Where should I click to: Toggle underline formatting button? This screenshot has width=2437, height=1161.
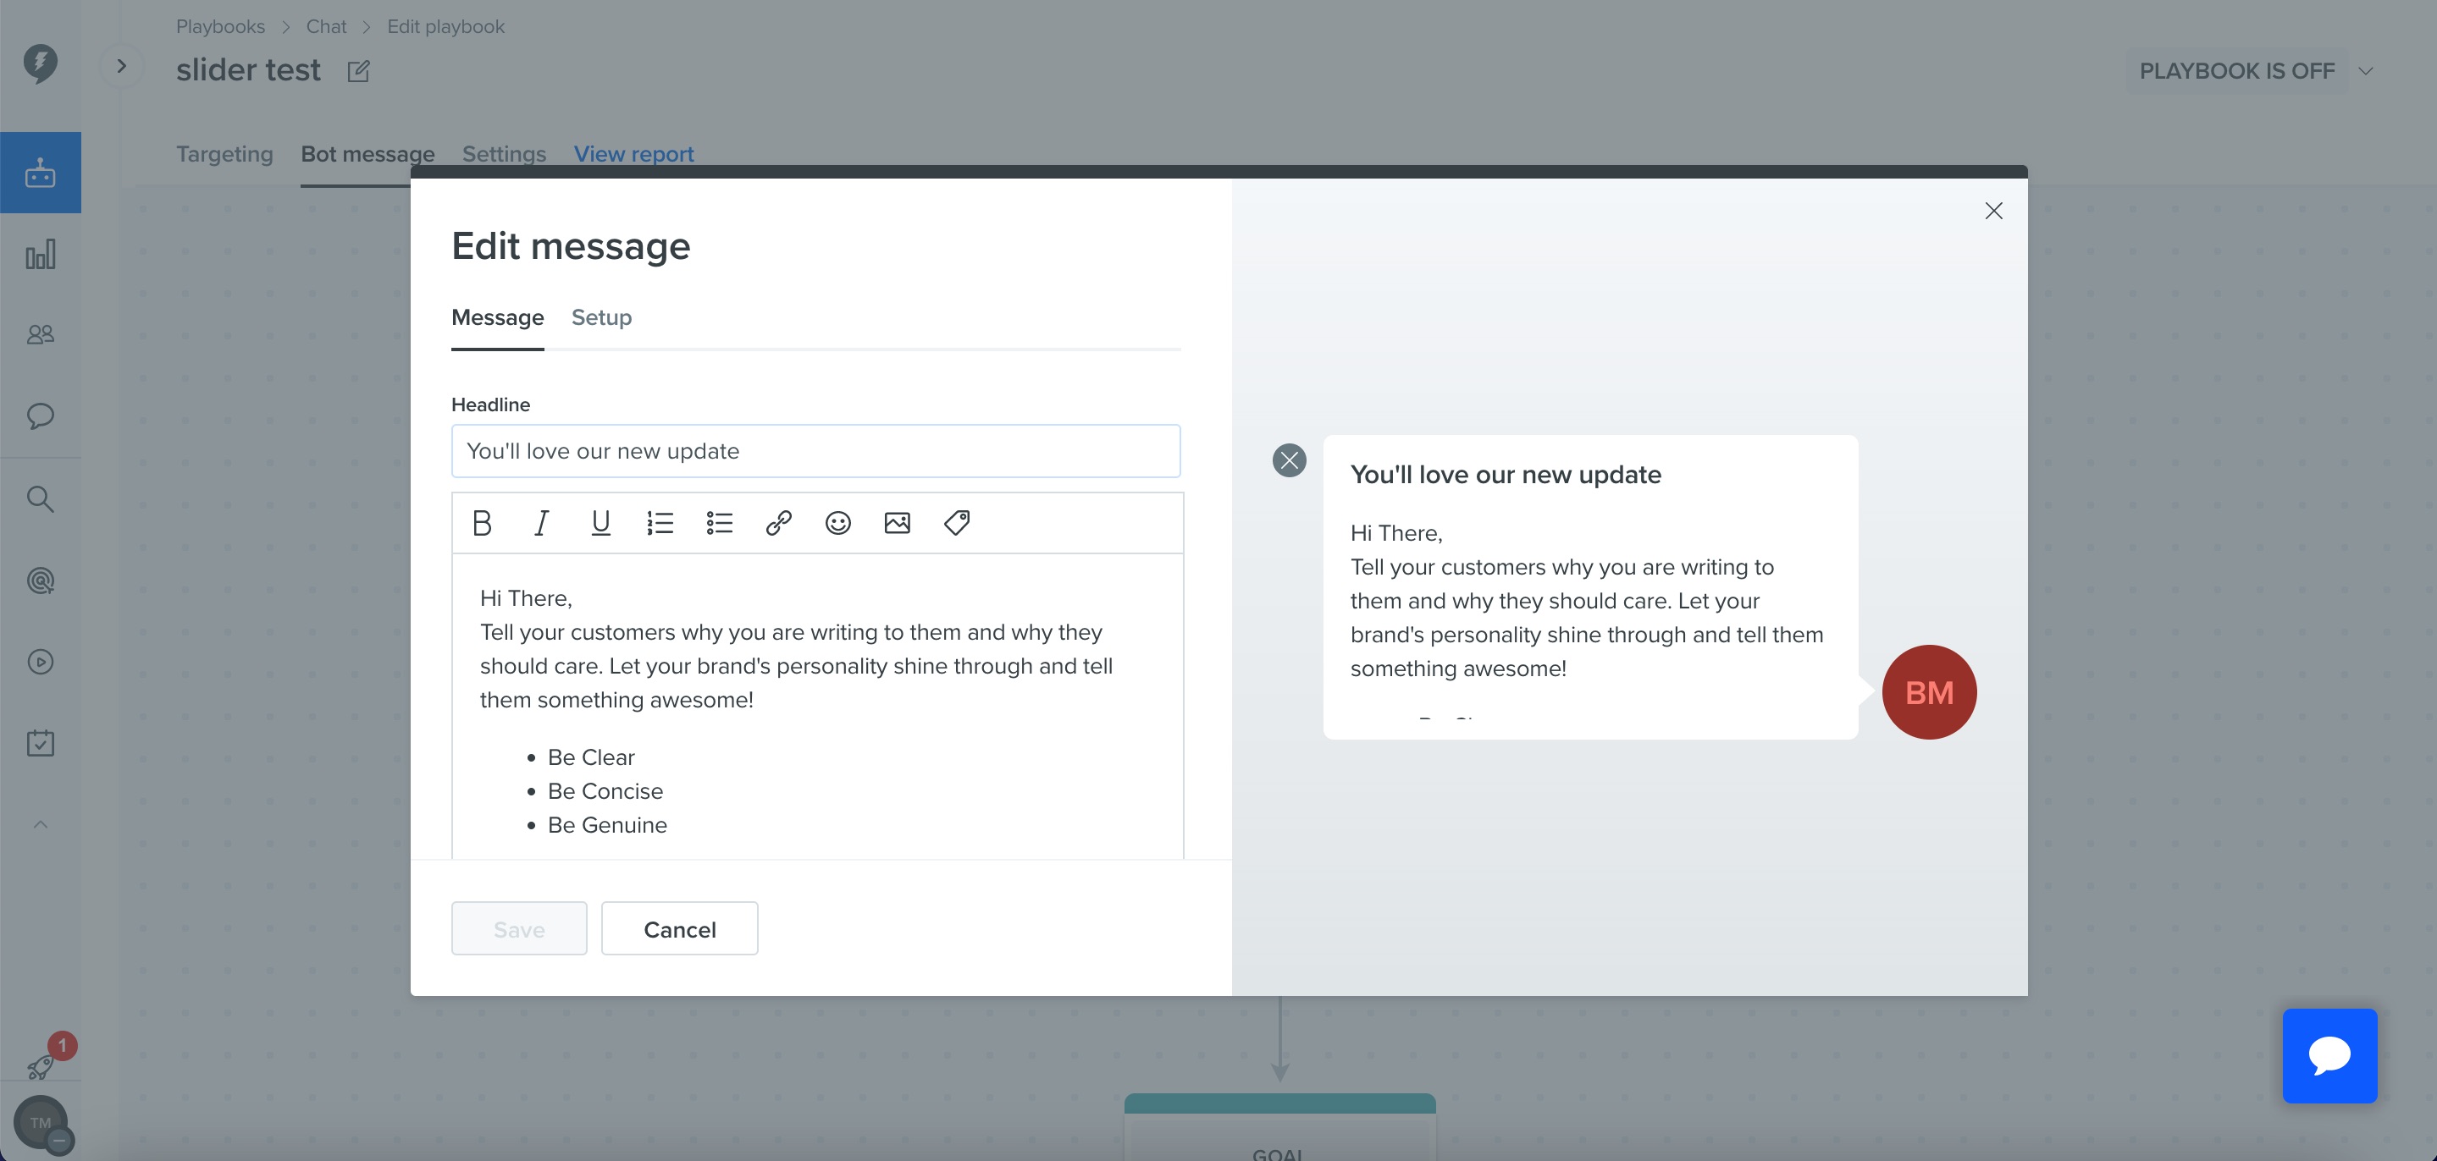click(600, 523)
